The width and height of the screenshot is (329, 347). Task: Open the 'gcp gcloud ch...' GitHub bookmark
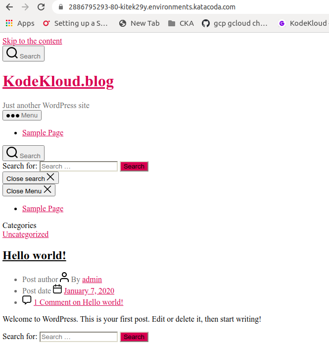point(235,23)
